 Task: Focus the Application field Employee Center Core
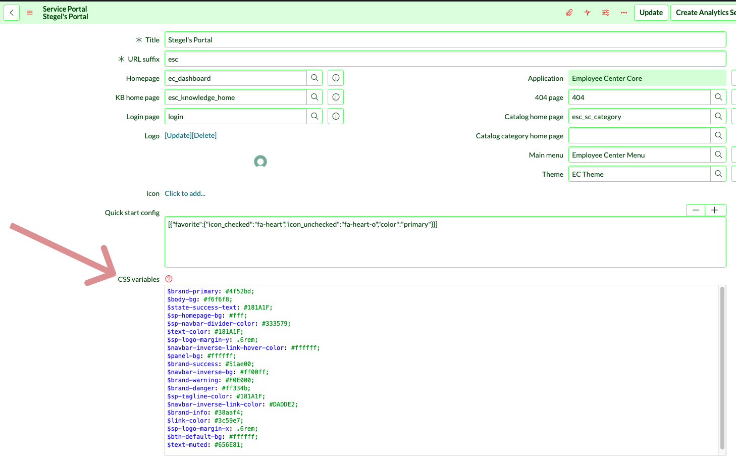[x=647, y=78]
